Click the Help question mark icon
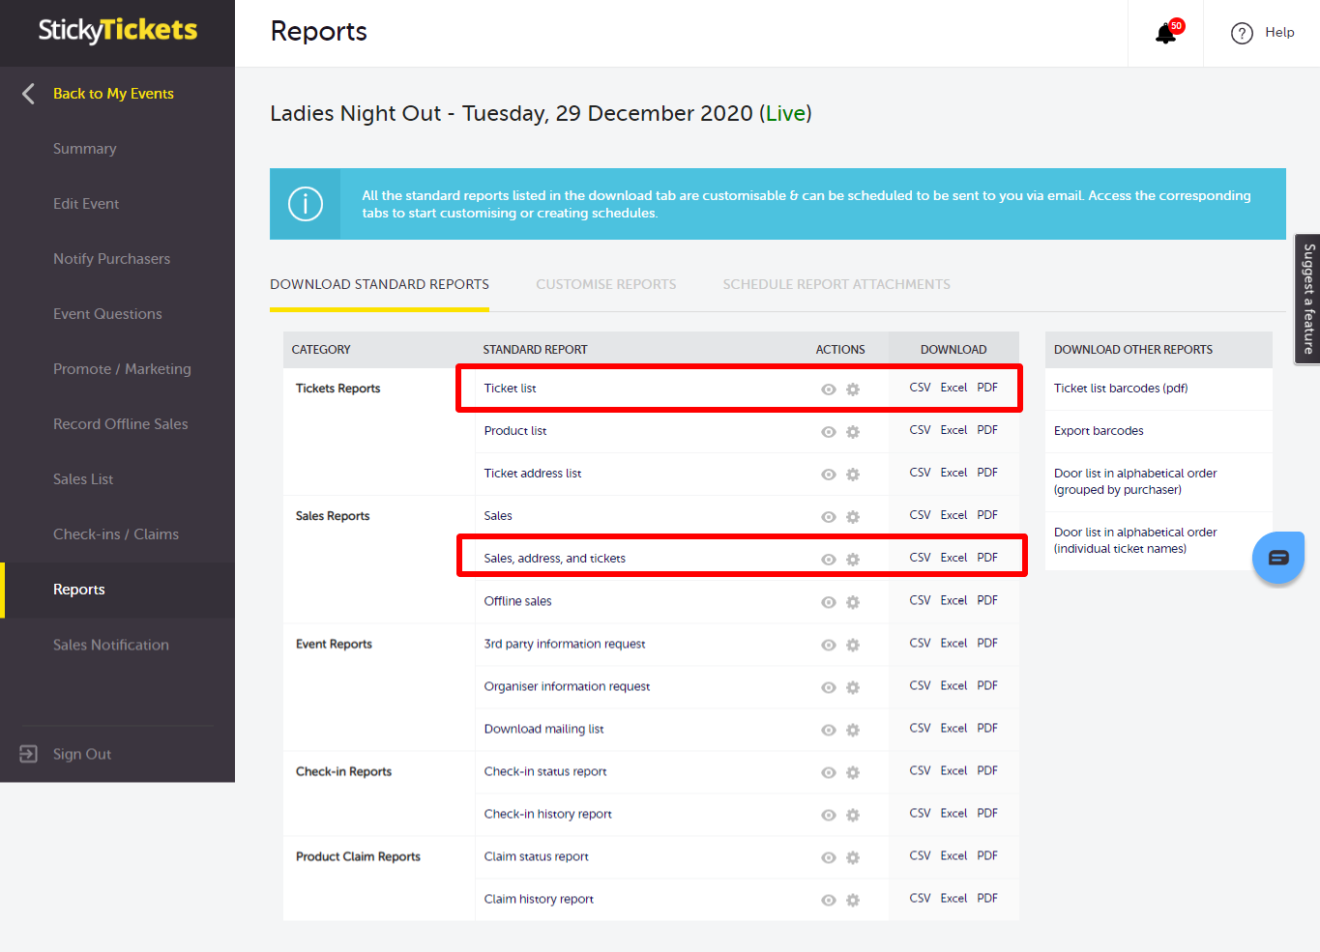Viewport: 1320px width, 952px height. click(x=1242, y=32)
